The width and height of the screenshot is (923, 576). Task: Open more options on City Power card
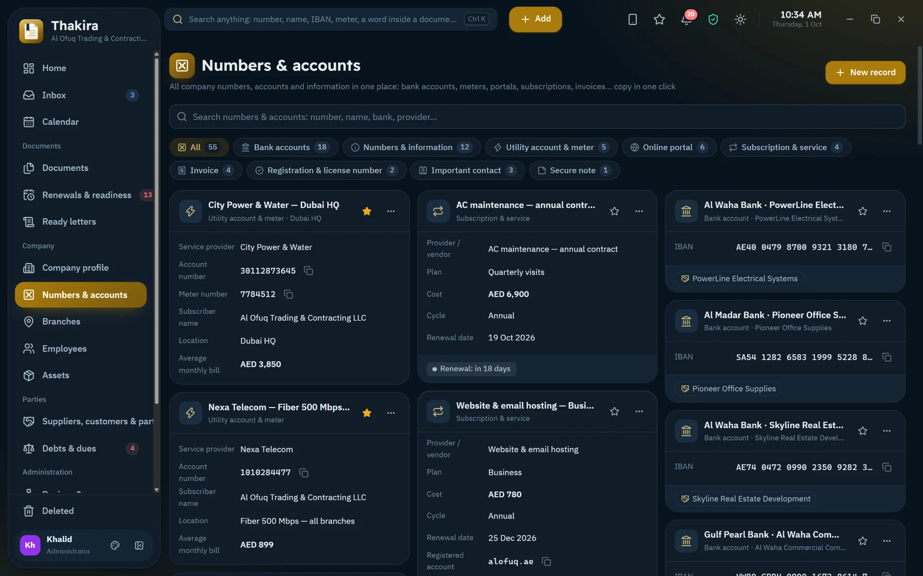tap(391, 211)
